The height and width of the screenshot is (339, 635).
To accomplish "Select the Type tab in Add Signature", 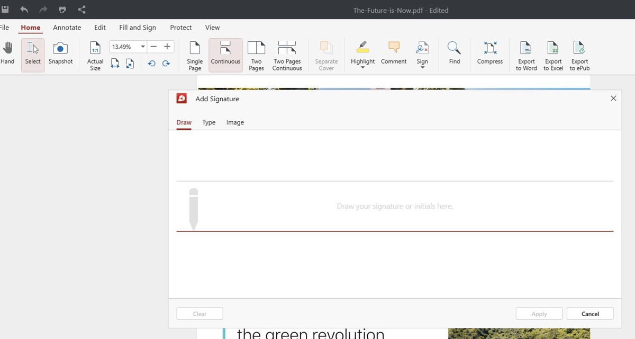I will [x=208, y=122].
